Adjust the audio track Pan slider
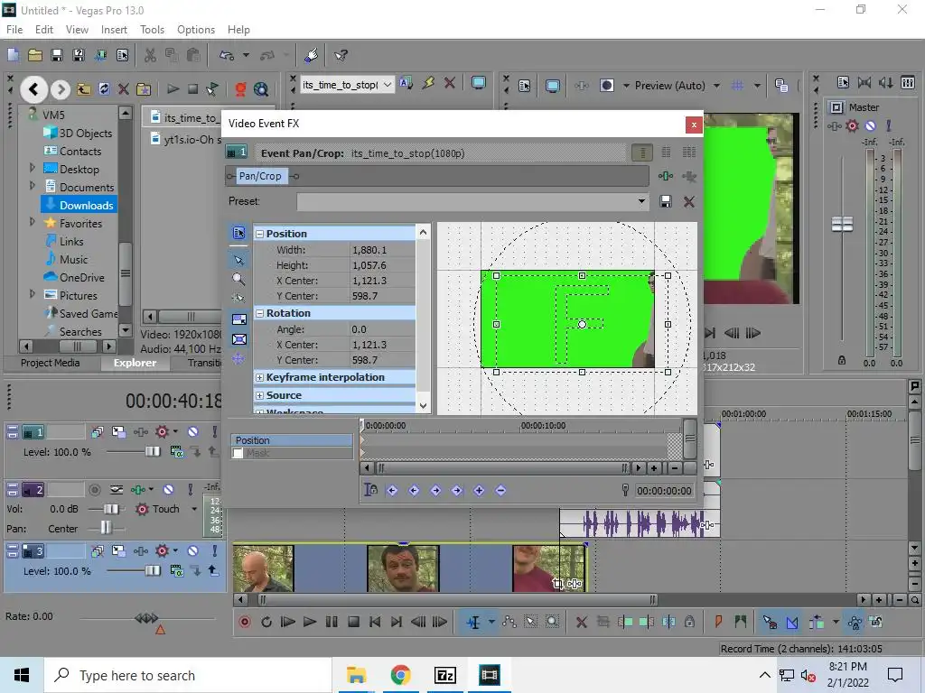Image resolution: width=925 pixels, height=693 pixels. pyautogui.click(x=106, y=528)
